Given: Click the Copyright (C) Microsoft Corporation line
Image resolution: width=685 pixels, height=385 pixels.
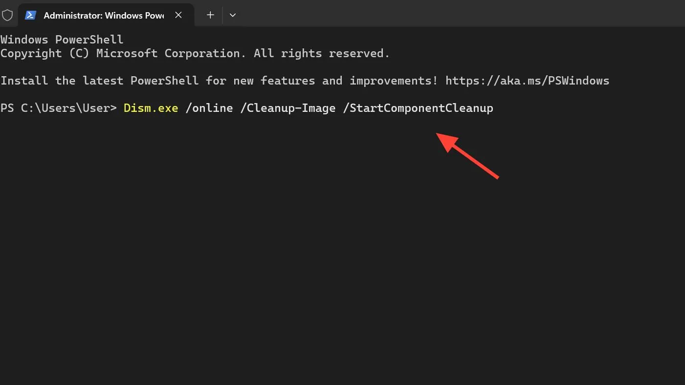Looking at the screenshot, I should (x=195, y=53).
